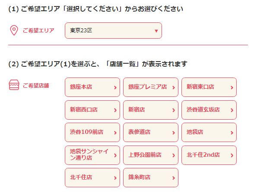
Task: Select 池袋サンシャイン通り店 store
Action: click(92, 155)
